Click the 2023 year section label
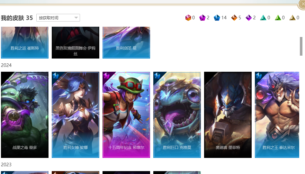305x174 pixels. pos(6,165)
